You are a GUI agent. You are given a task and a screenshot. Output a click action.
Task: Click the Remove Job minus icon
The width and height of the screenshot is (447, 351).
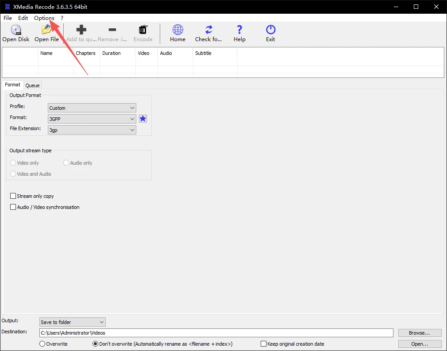pos(112,30)
